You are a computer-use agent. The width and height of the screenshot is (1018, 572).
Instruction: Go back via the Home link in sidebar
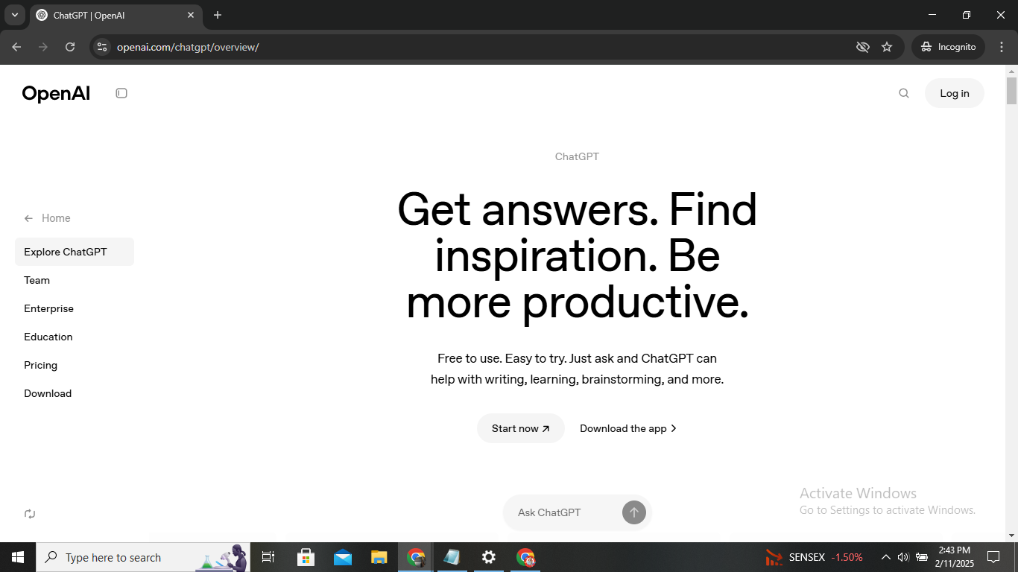point(47,218)
